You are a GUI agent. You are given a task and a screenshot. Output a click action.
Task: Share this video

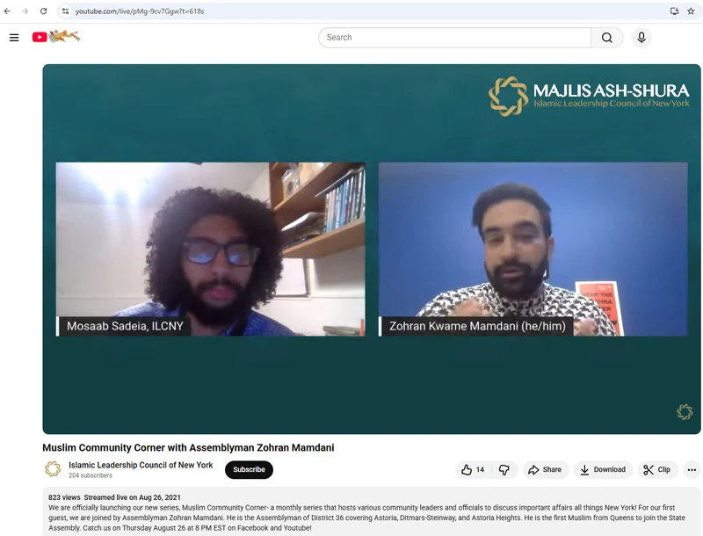click(545, 470)
